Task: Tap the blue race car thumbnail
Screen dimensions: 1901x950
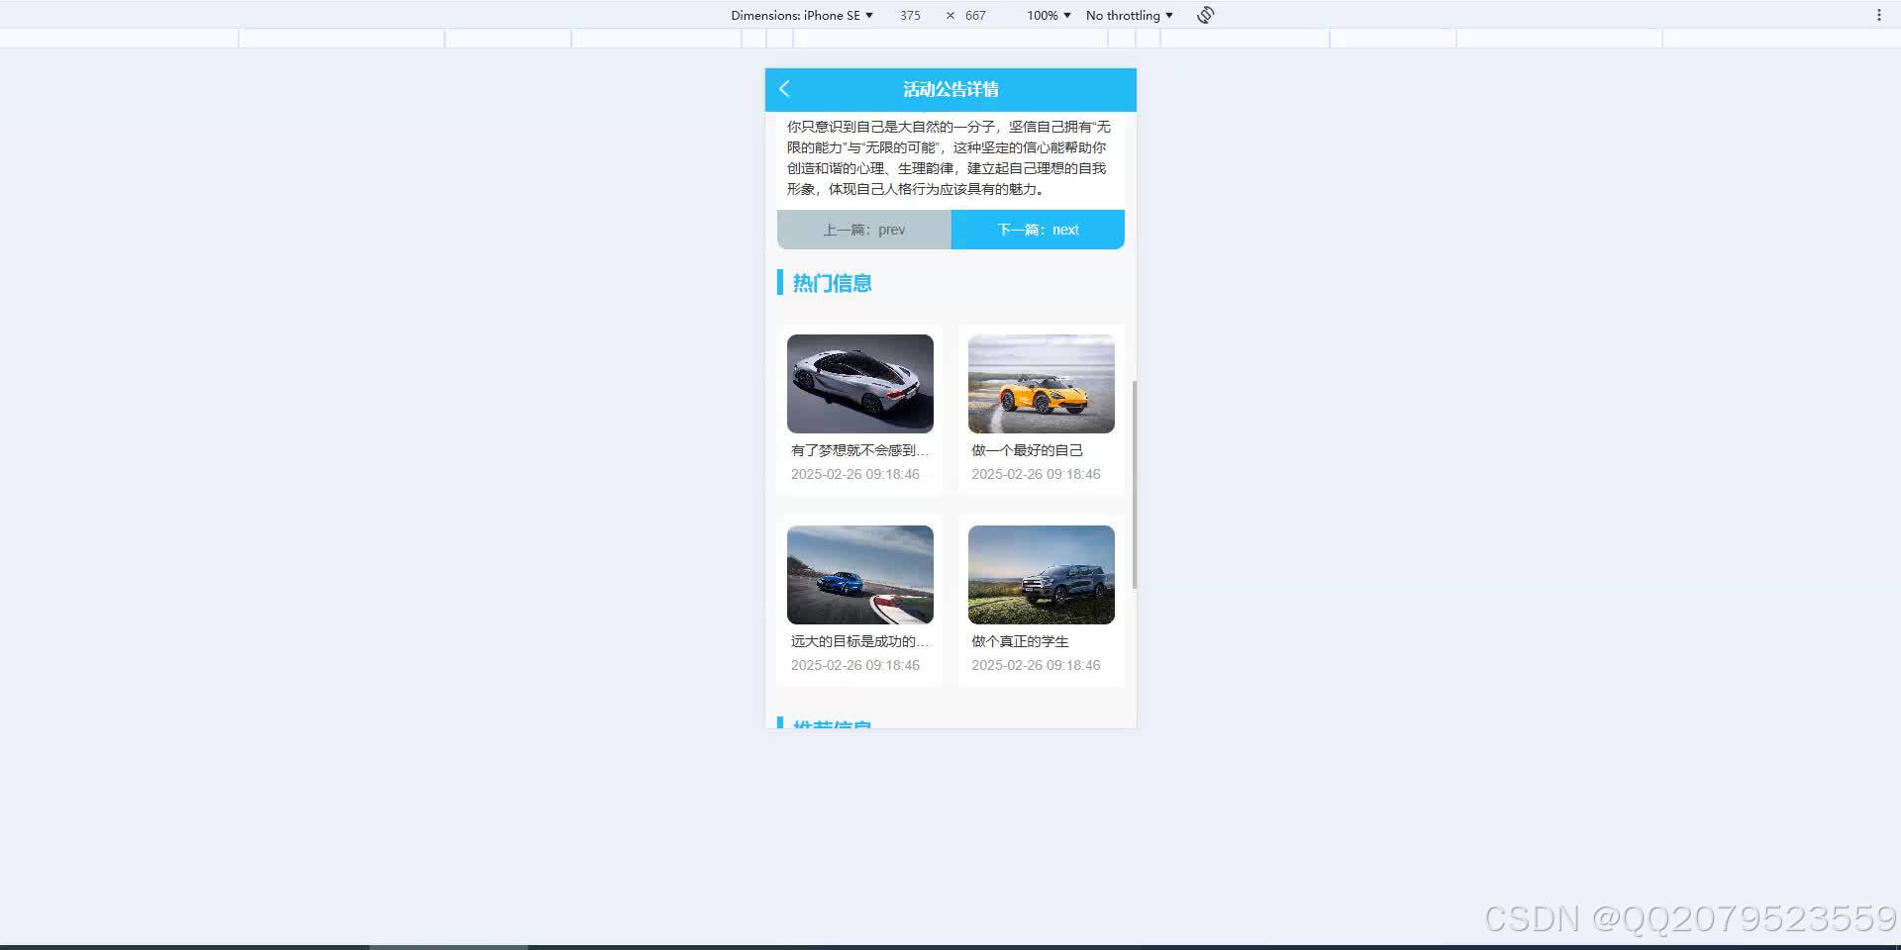Action: point(859,575)
